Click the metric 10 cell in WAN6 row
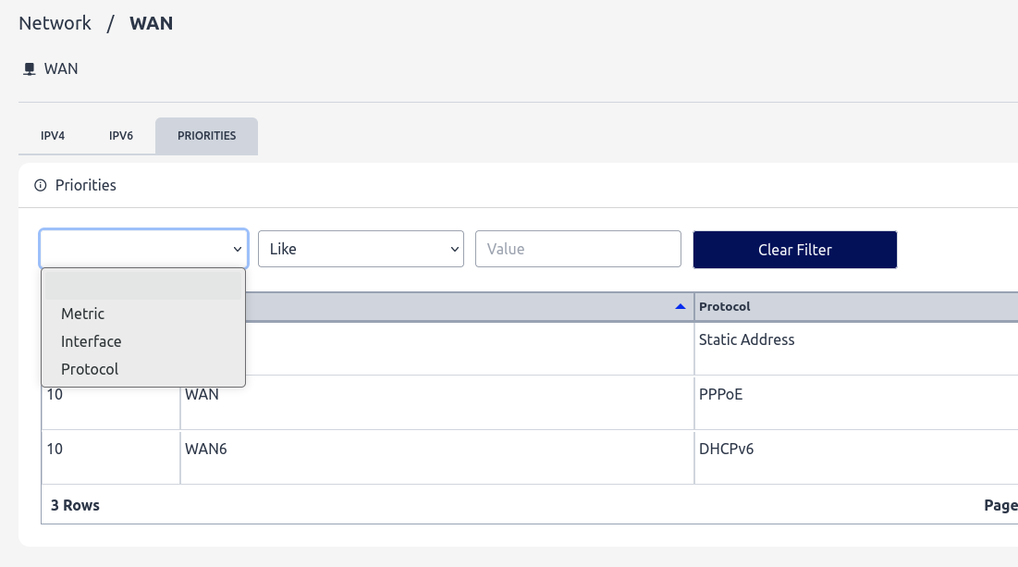This screenshot has height=567, width=1018. pyautogui.click(x=110, y=457)
